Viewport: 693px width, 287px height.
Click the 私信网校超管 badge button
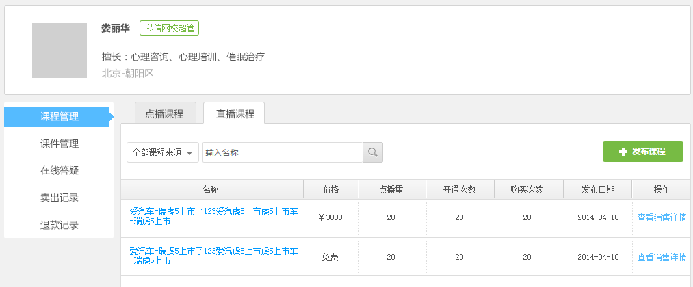169,28
